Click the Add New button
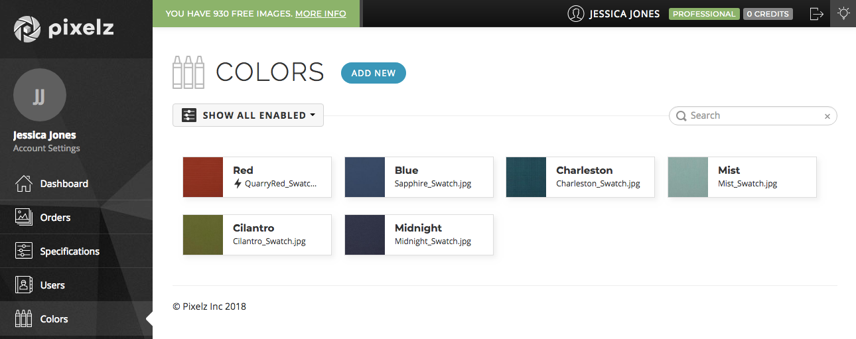This screenshot has width=856, height=339. pos(373,73)
